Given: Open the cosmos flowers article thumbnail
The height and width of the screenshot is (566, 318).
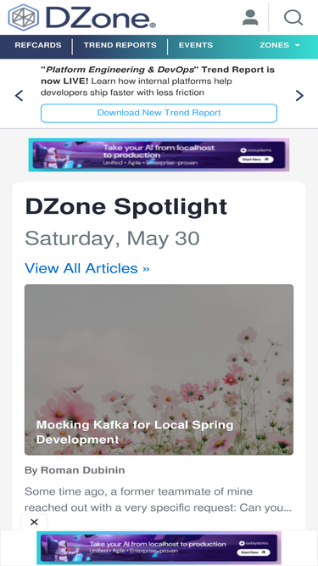Looking at the screenshot, I should point(159,370).
